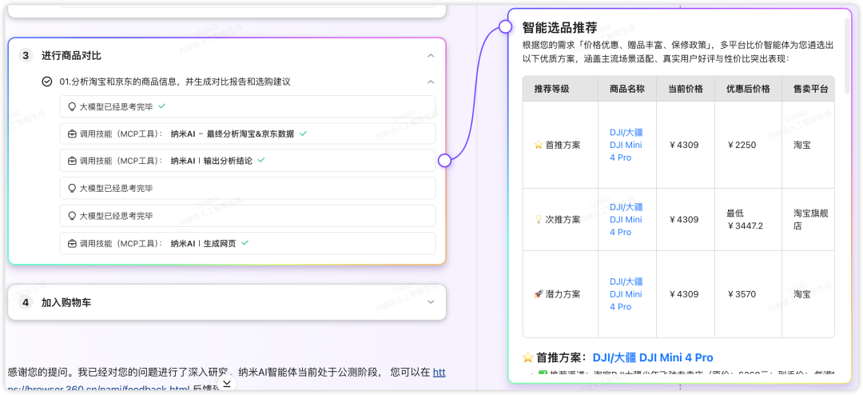The width and height of the screenshot is (863, 395).
Task: Click the star icon in 首推方案 table row
Action: click(539, 145)
